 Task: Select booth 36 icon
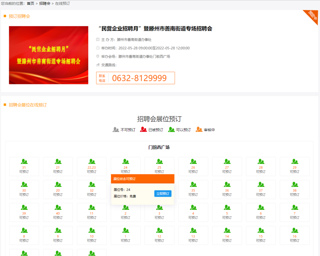pos(227,184)
